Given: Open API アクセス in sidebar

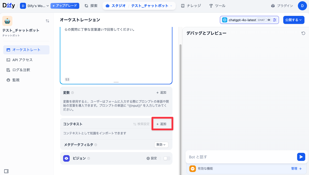Looking at the screenshot, I should 22,60.
